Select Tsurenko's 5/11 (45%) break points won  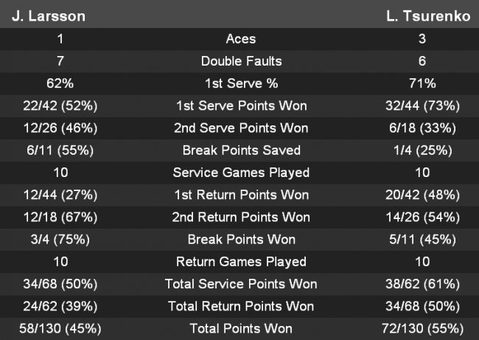tap(422, 239)
